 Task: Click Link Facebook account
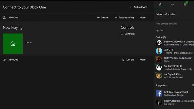176,92
